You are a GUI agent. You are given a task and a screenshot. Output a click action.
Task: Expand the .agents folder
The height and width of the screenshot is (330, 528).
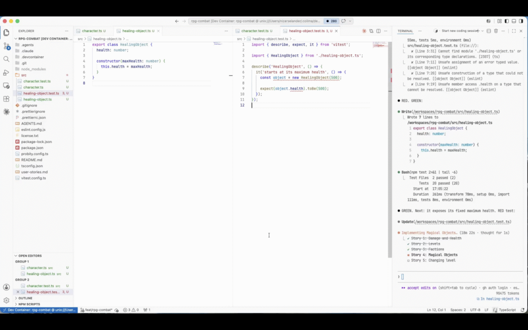coord(43,45)
